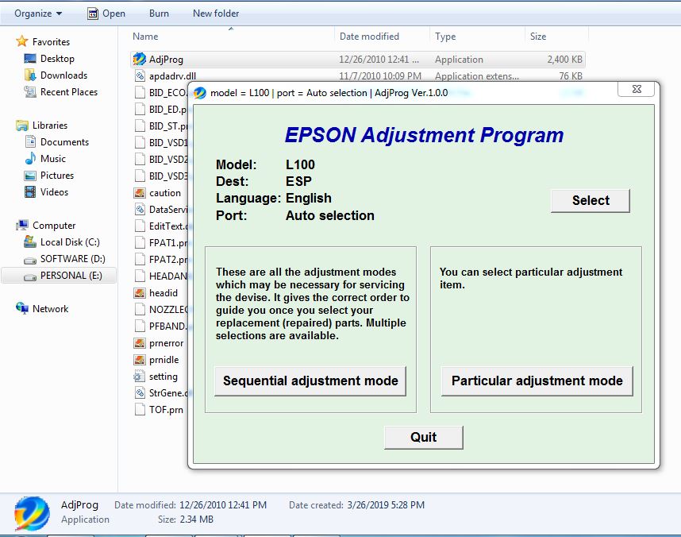Select the BID_VSD2 file row
Image resolution: width=681 pixels, height=537 pixels.
(160, 160)
